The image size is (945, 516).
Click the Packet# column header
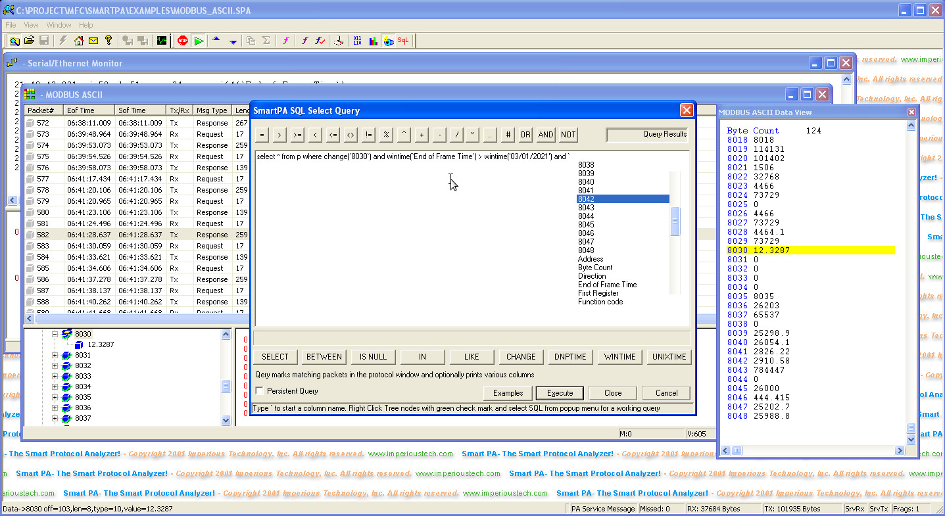[x=44, y=110]
